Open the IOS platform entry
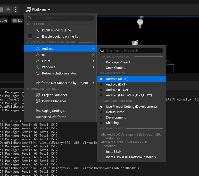This screenshot has height=176, width=199. [x=60, y=55]
